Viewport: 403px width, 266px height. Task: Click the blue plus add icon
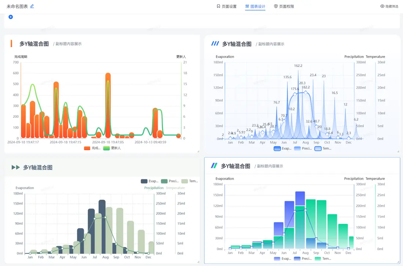(x=11, y=17)
